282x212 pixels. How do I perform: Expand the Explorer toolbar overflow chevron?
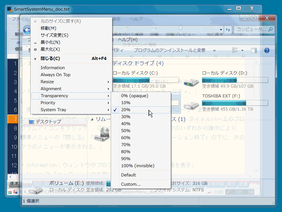tap(214, 50)
